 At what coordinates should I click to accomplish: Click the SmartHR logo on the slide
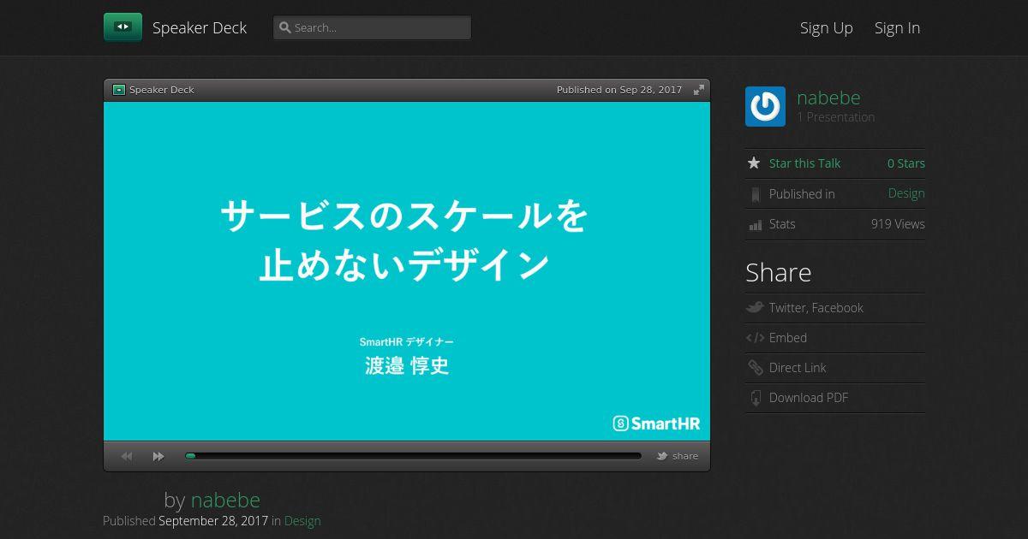(656, 423)
